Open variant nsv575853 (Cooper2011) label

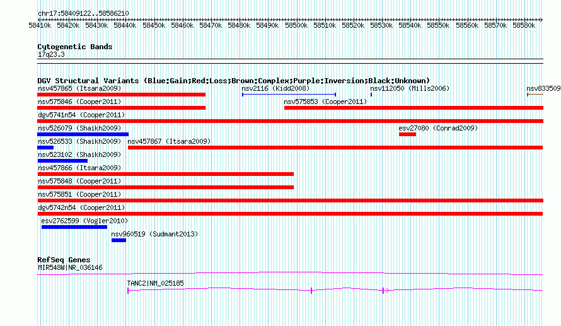coord(325,102)
